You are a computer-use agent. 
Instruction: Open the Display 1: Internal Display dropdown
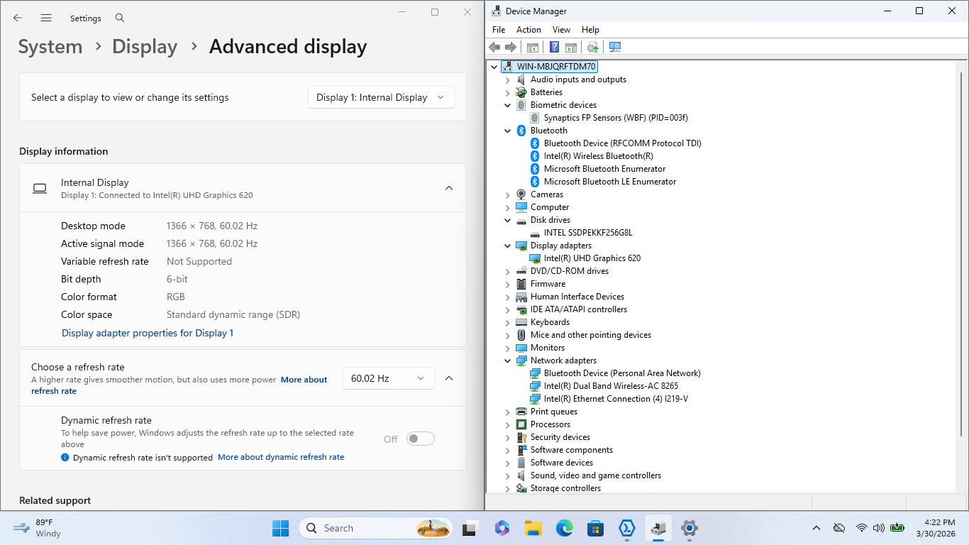click(x=381, y=97)
